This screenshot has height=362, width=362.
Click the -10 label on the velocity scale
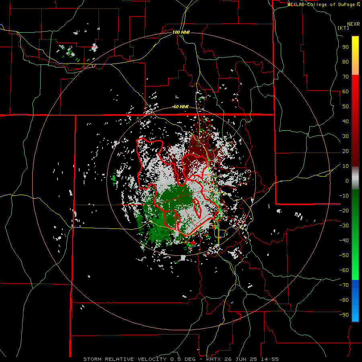point(344,196)
